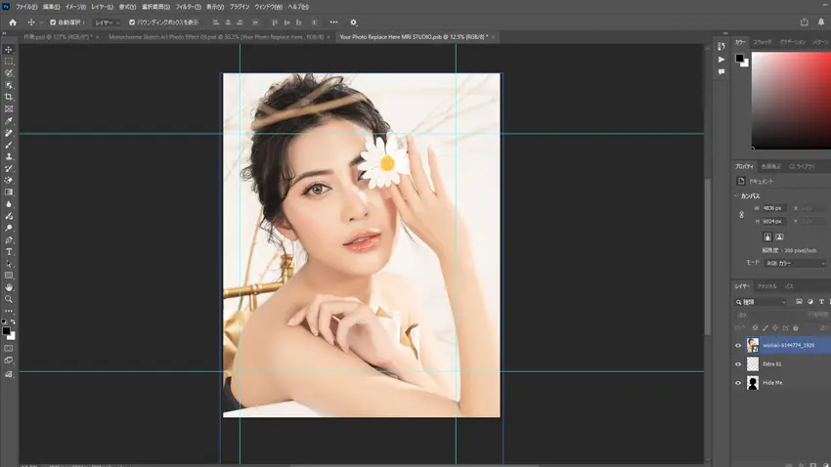The height and width of the screenshot is (467, 831).
Task: Open the フィルター menu
Action: pos(188,7)
